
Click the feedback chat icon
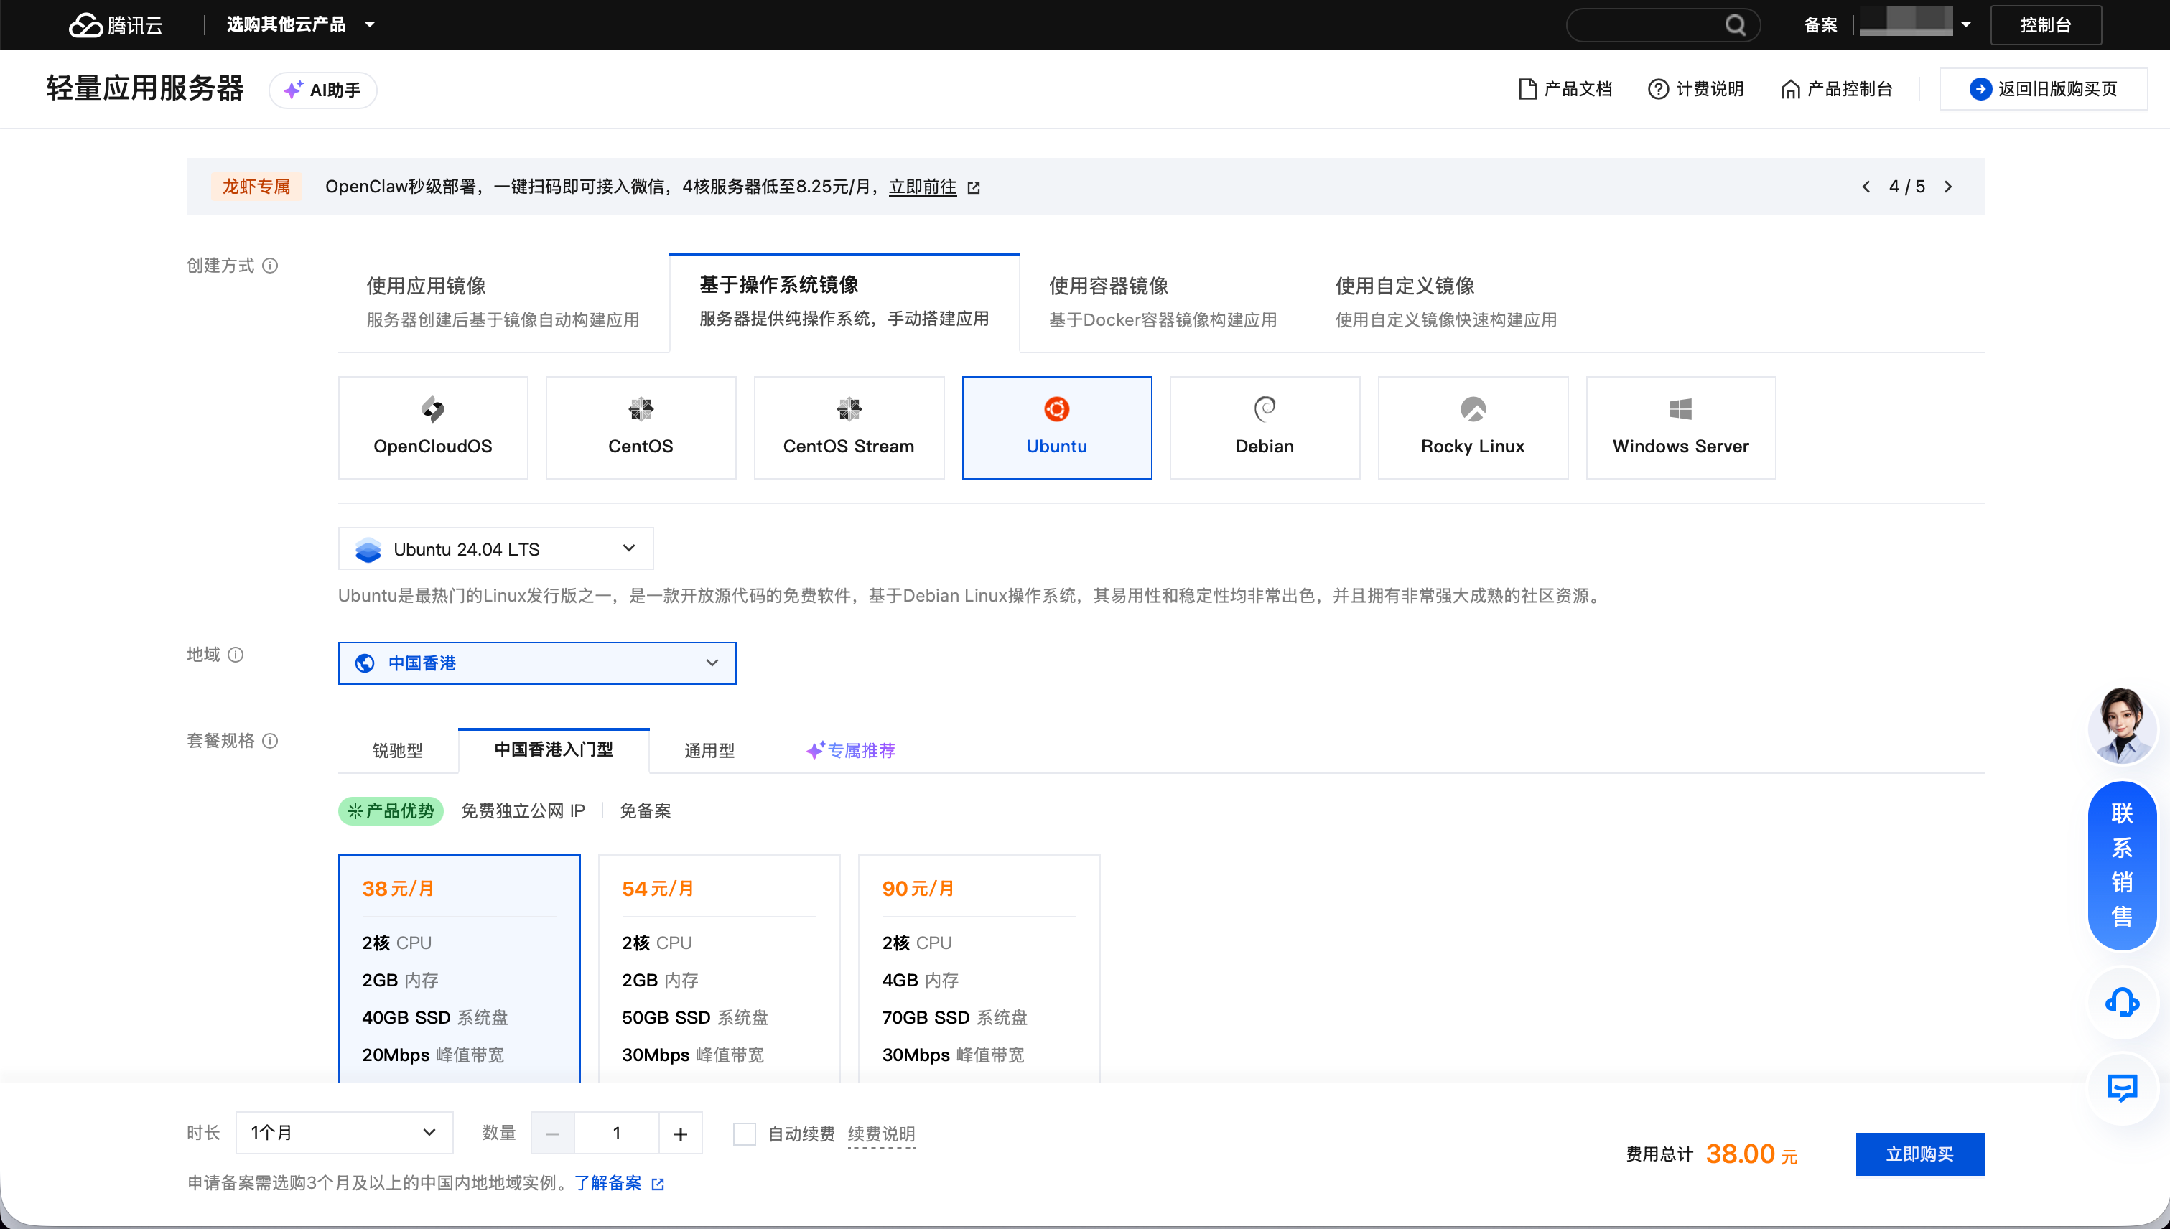pyautogui.click(x=2122, y=1088)
